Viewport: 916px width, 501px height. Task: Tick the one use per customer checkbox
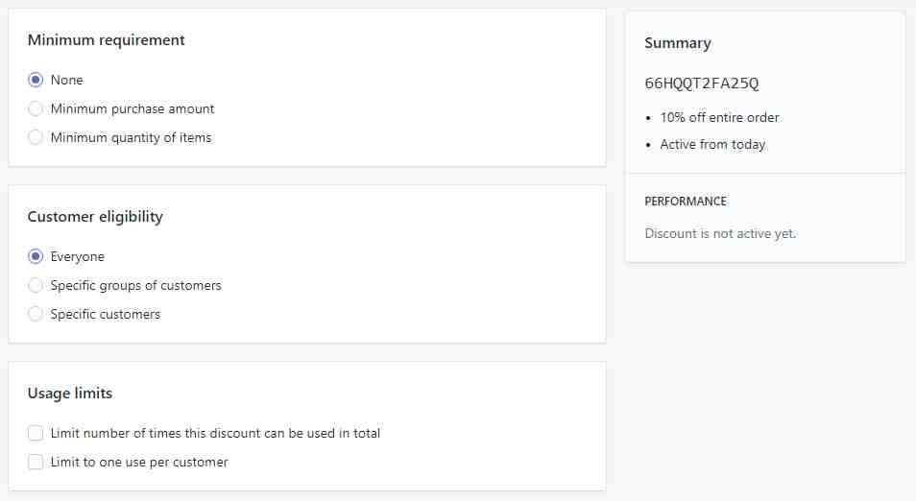point(36,463)
